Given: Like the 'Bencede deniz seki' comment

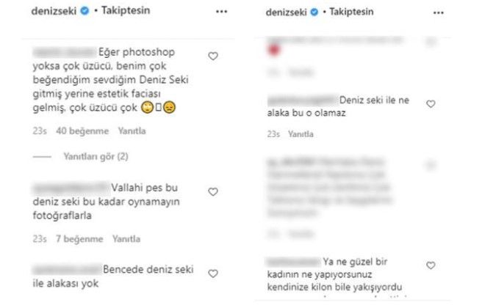Looking at the screenshot, I should point(213,273).
